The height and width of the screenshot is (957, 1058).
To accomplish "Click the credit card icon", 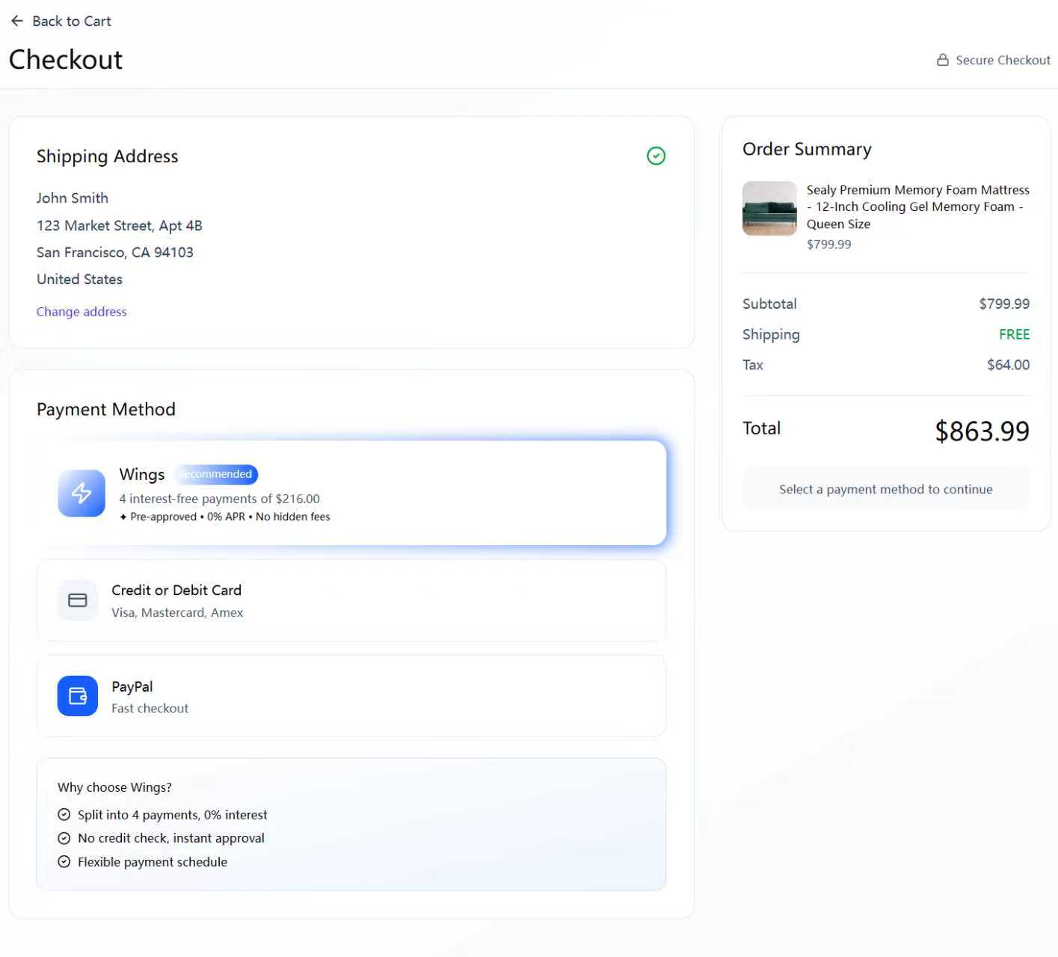I will click(x=78, y=600).
